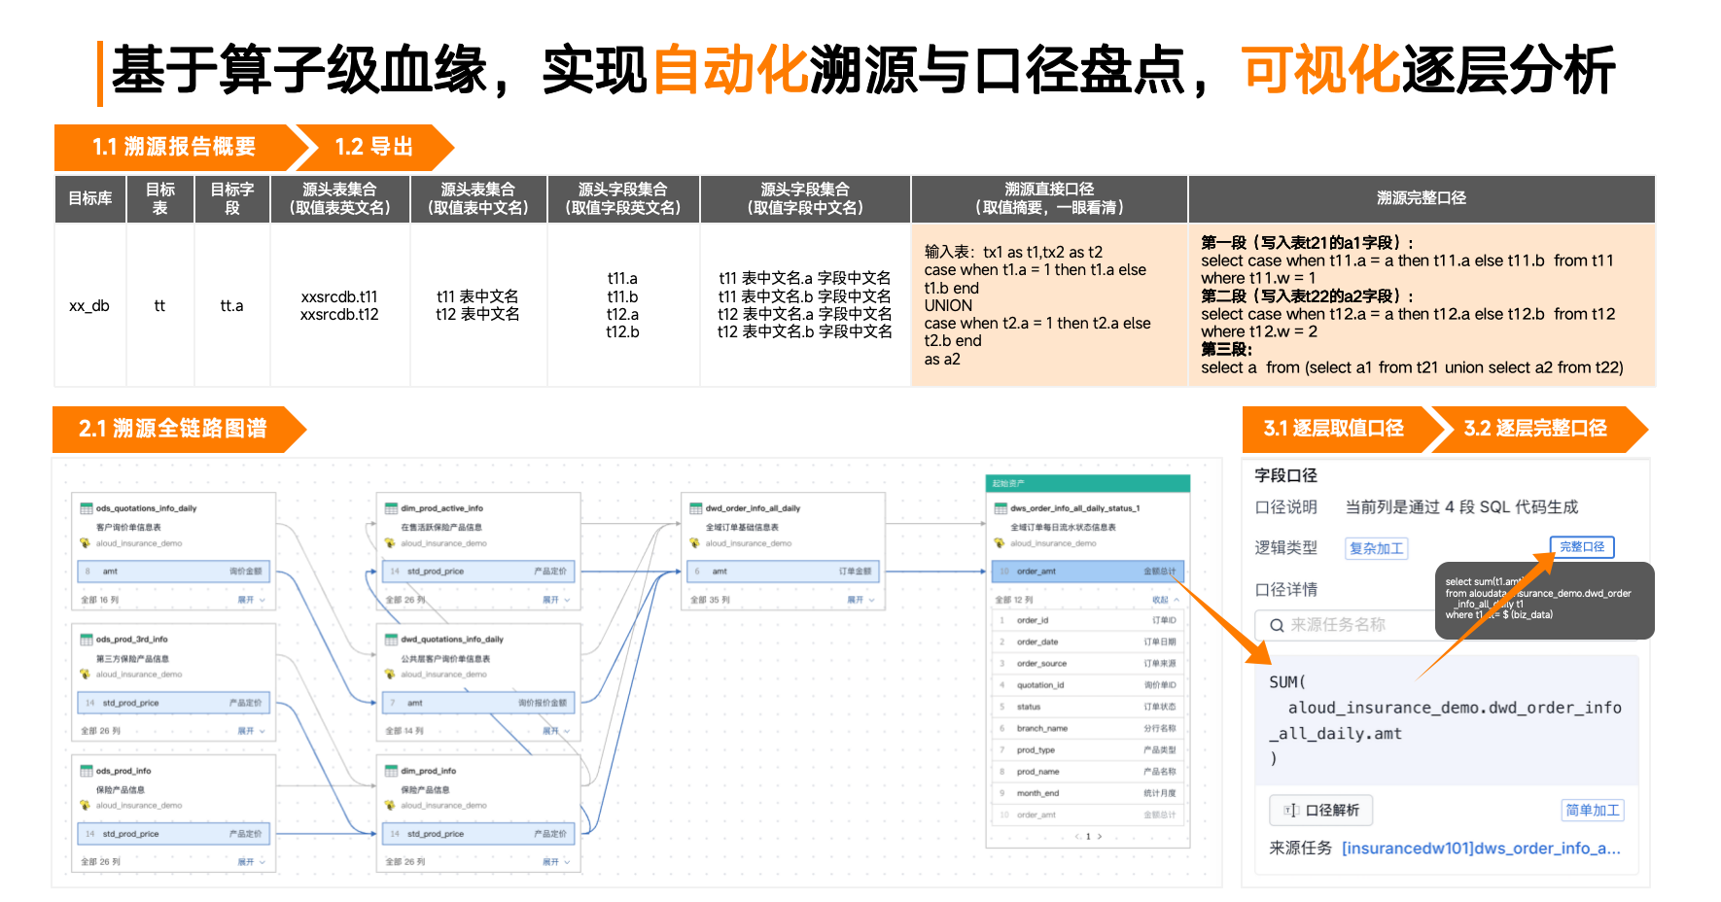Go to next page in column list pager
The image size is (1721, 902).
[1100, 836]
